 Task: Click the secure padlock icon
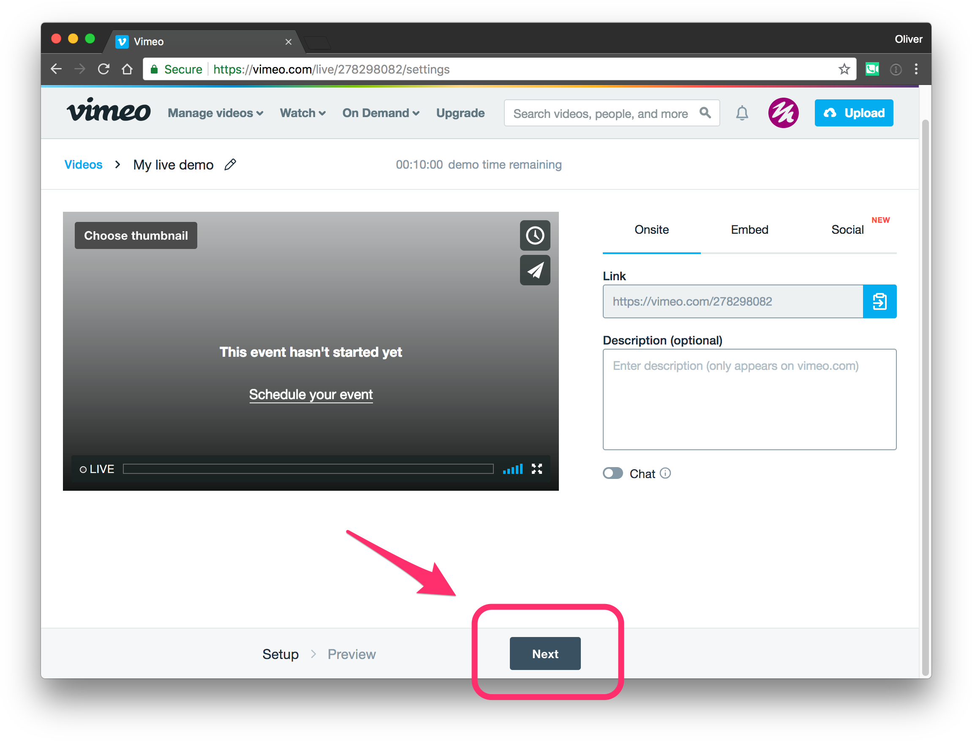pos(154,69)
